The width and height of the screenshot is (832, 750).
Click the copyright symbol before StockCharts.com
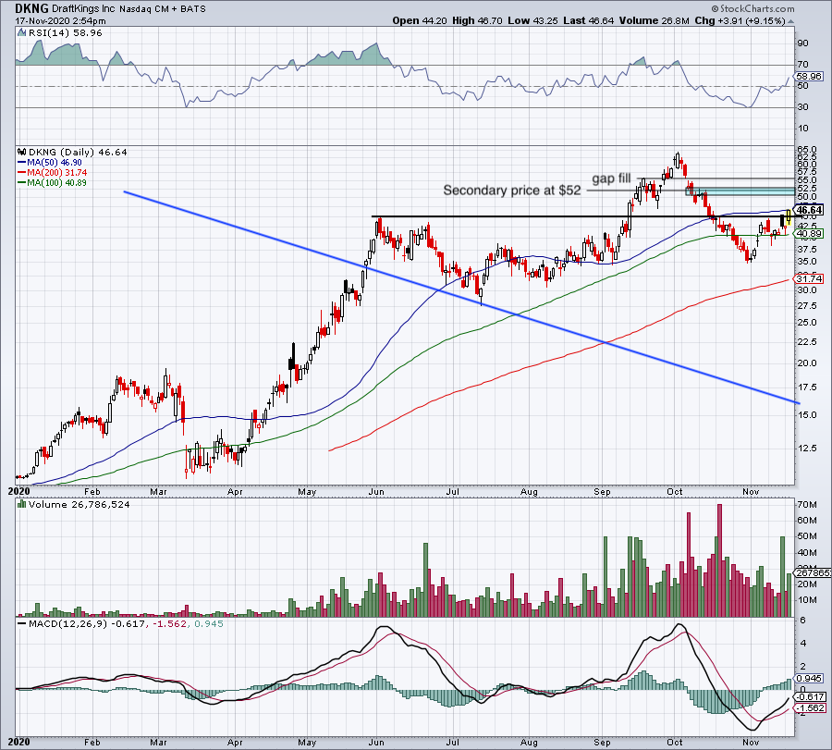715,8
